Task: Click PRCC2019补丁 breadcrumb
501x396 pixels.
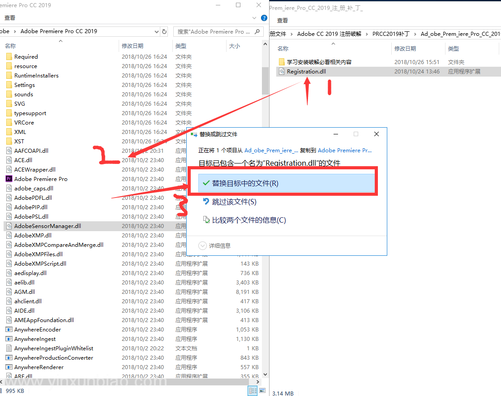Action: pos(391,34)
